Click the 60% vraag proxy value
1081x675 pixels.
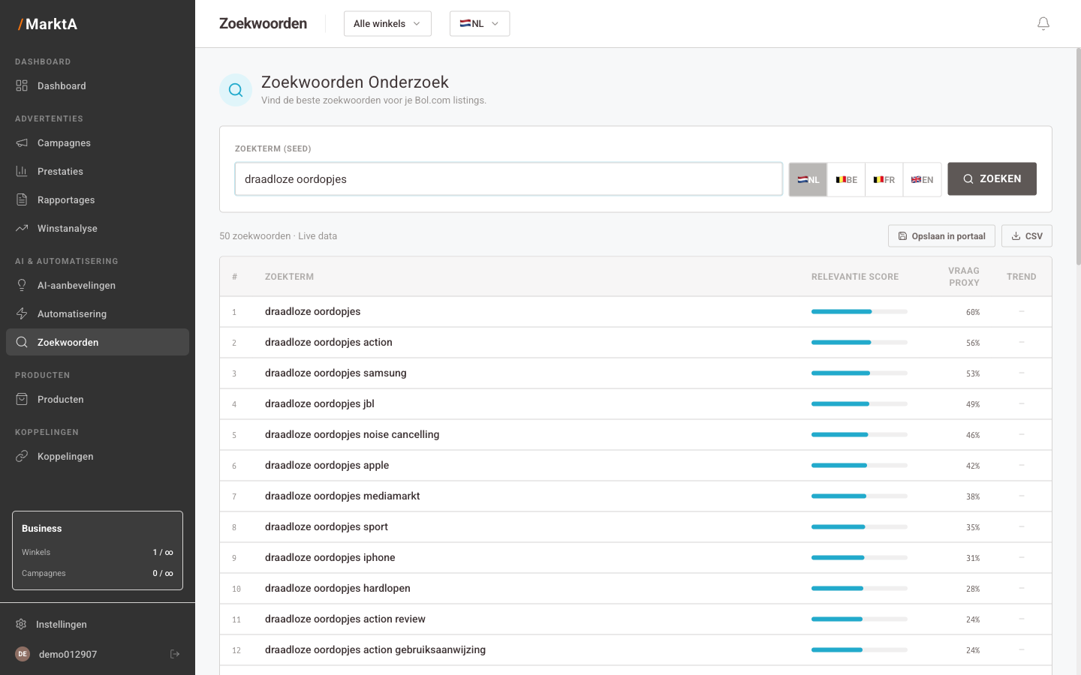tap(973, 312)
